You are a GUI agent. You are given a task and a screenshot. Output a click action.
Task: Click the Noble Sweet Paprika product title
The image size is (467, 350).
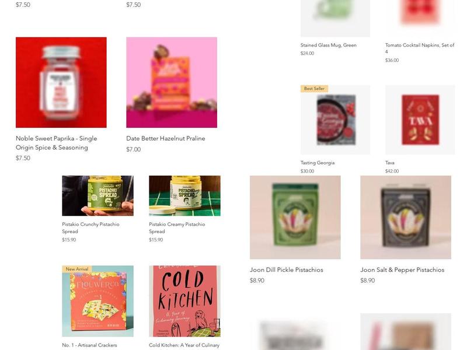tap(56, 143)
